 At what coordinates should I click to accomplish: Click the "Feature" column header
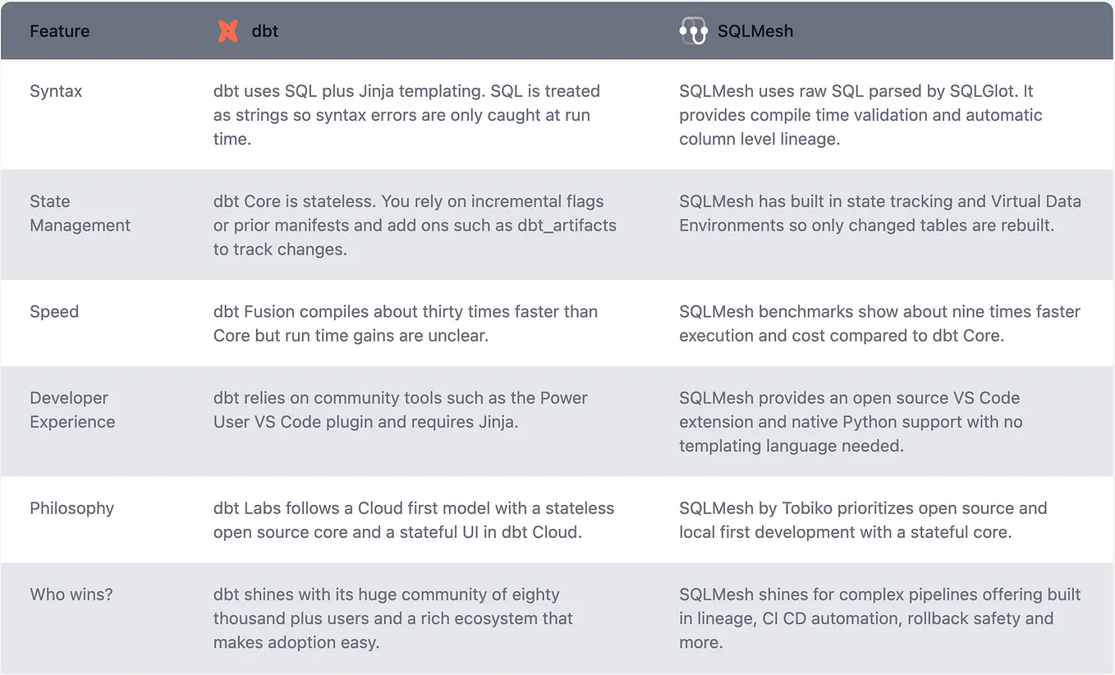pos(59,31)
